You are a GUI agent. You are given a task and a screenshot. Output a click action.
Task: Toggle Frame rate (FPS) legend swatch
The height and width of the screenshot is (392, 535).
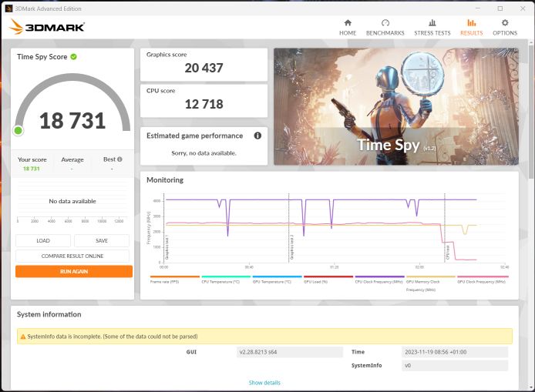click(175, 276)
